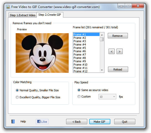The height and width of the screenshot is (133, 151).
Task: Click the app icon in title bar
Action: 8,7
